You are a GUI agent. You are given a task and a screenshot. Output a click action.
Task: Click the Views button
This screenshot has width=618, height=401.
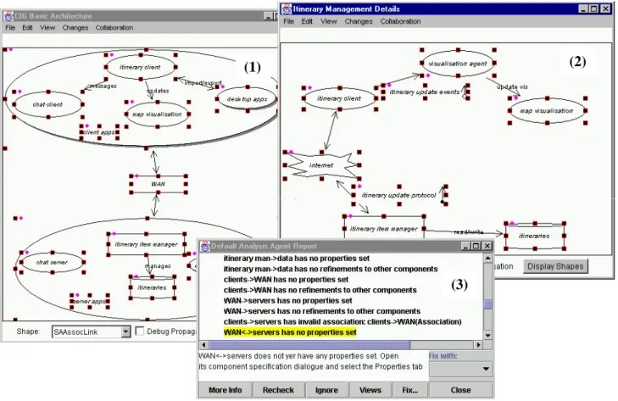[x=370, y=390]
